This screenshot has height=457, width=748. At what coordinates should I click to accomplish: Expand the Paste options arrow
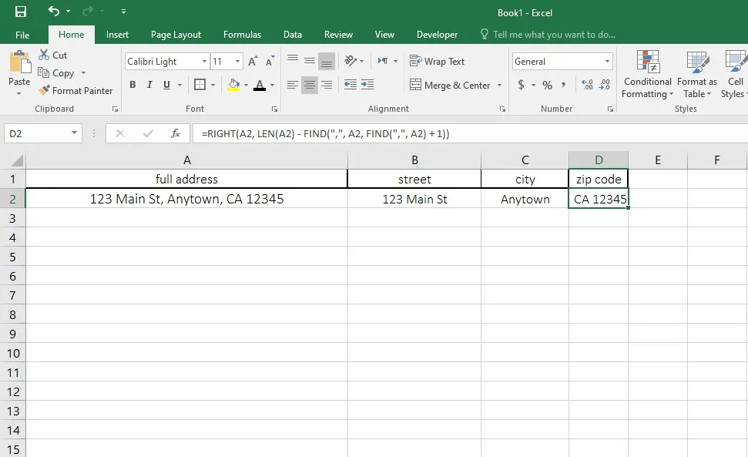point(19,93)
